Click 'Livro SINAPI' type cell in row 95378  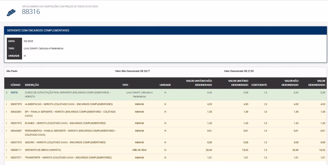[x=139, y=95]
